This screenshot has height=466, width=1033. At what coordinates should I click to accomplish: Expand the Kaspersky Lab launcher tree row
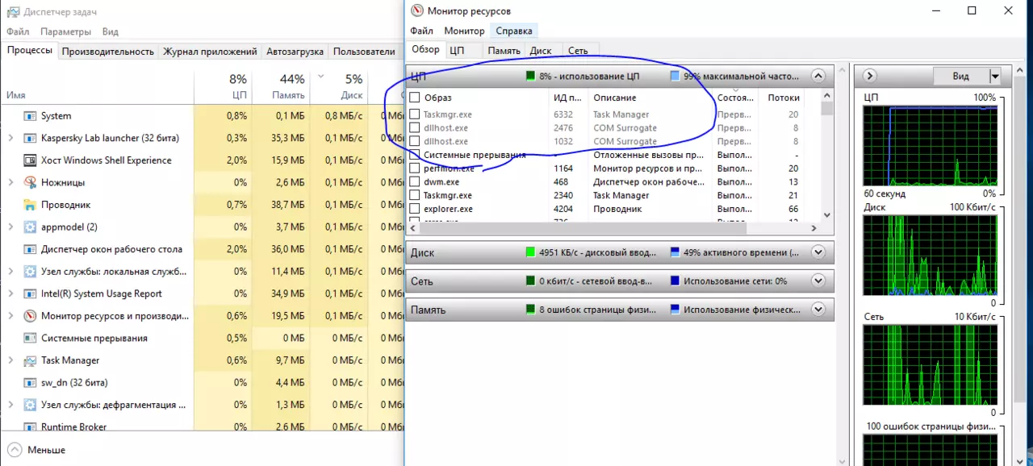(10, 138)
